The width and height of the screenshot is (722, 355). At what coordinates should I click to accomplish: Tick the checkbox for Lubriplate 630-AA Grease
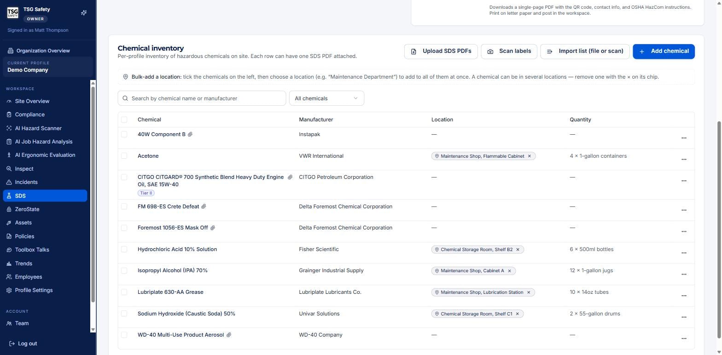click(x=124, y=292)
